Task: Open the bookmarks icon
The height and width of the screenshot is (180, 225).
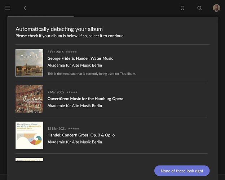Action: pos(182,8)
